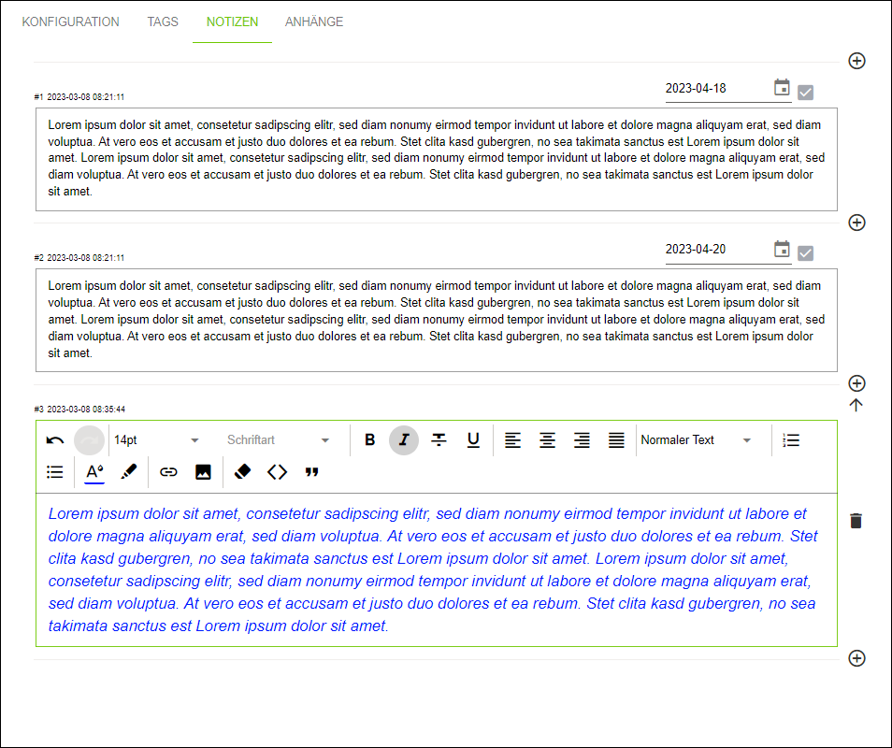Add note with plus icon below note #1

[x=856, y=223]
